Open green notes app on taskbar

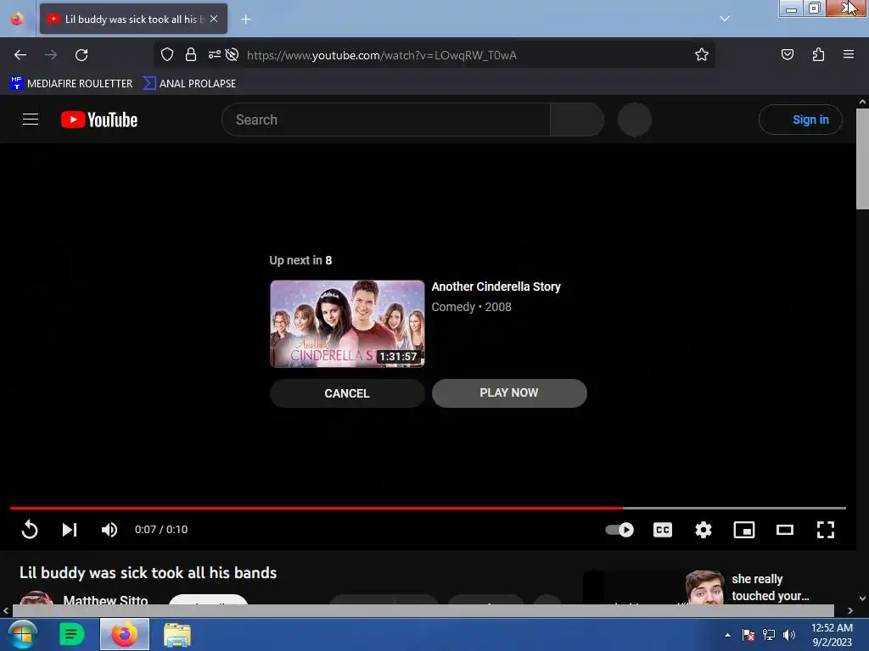71,634
